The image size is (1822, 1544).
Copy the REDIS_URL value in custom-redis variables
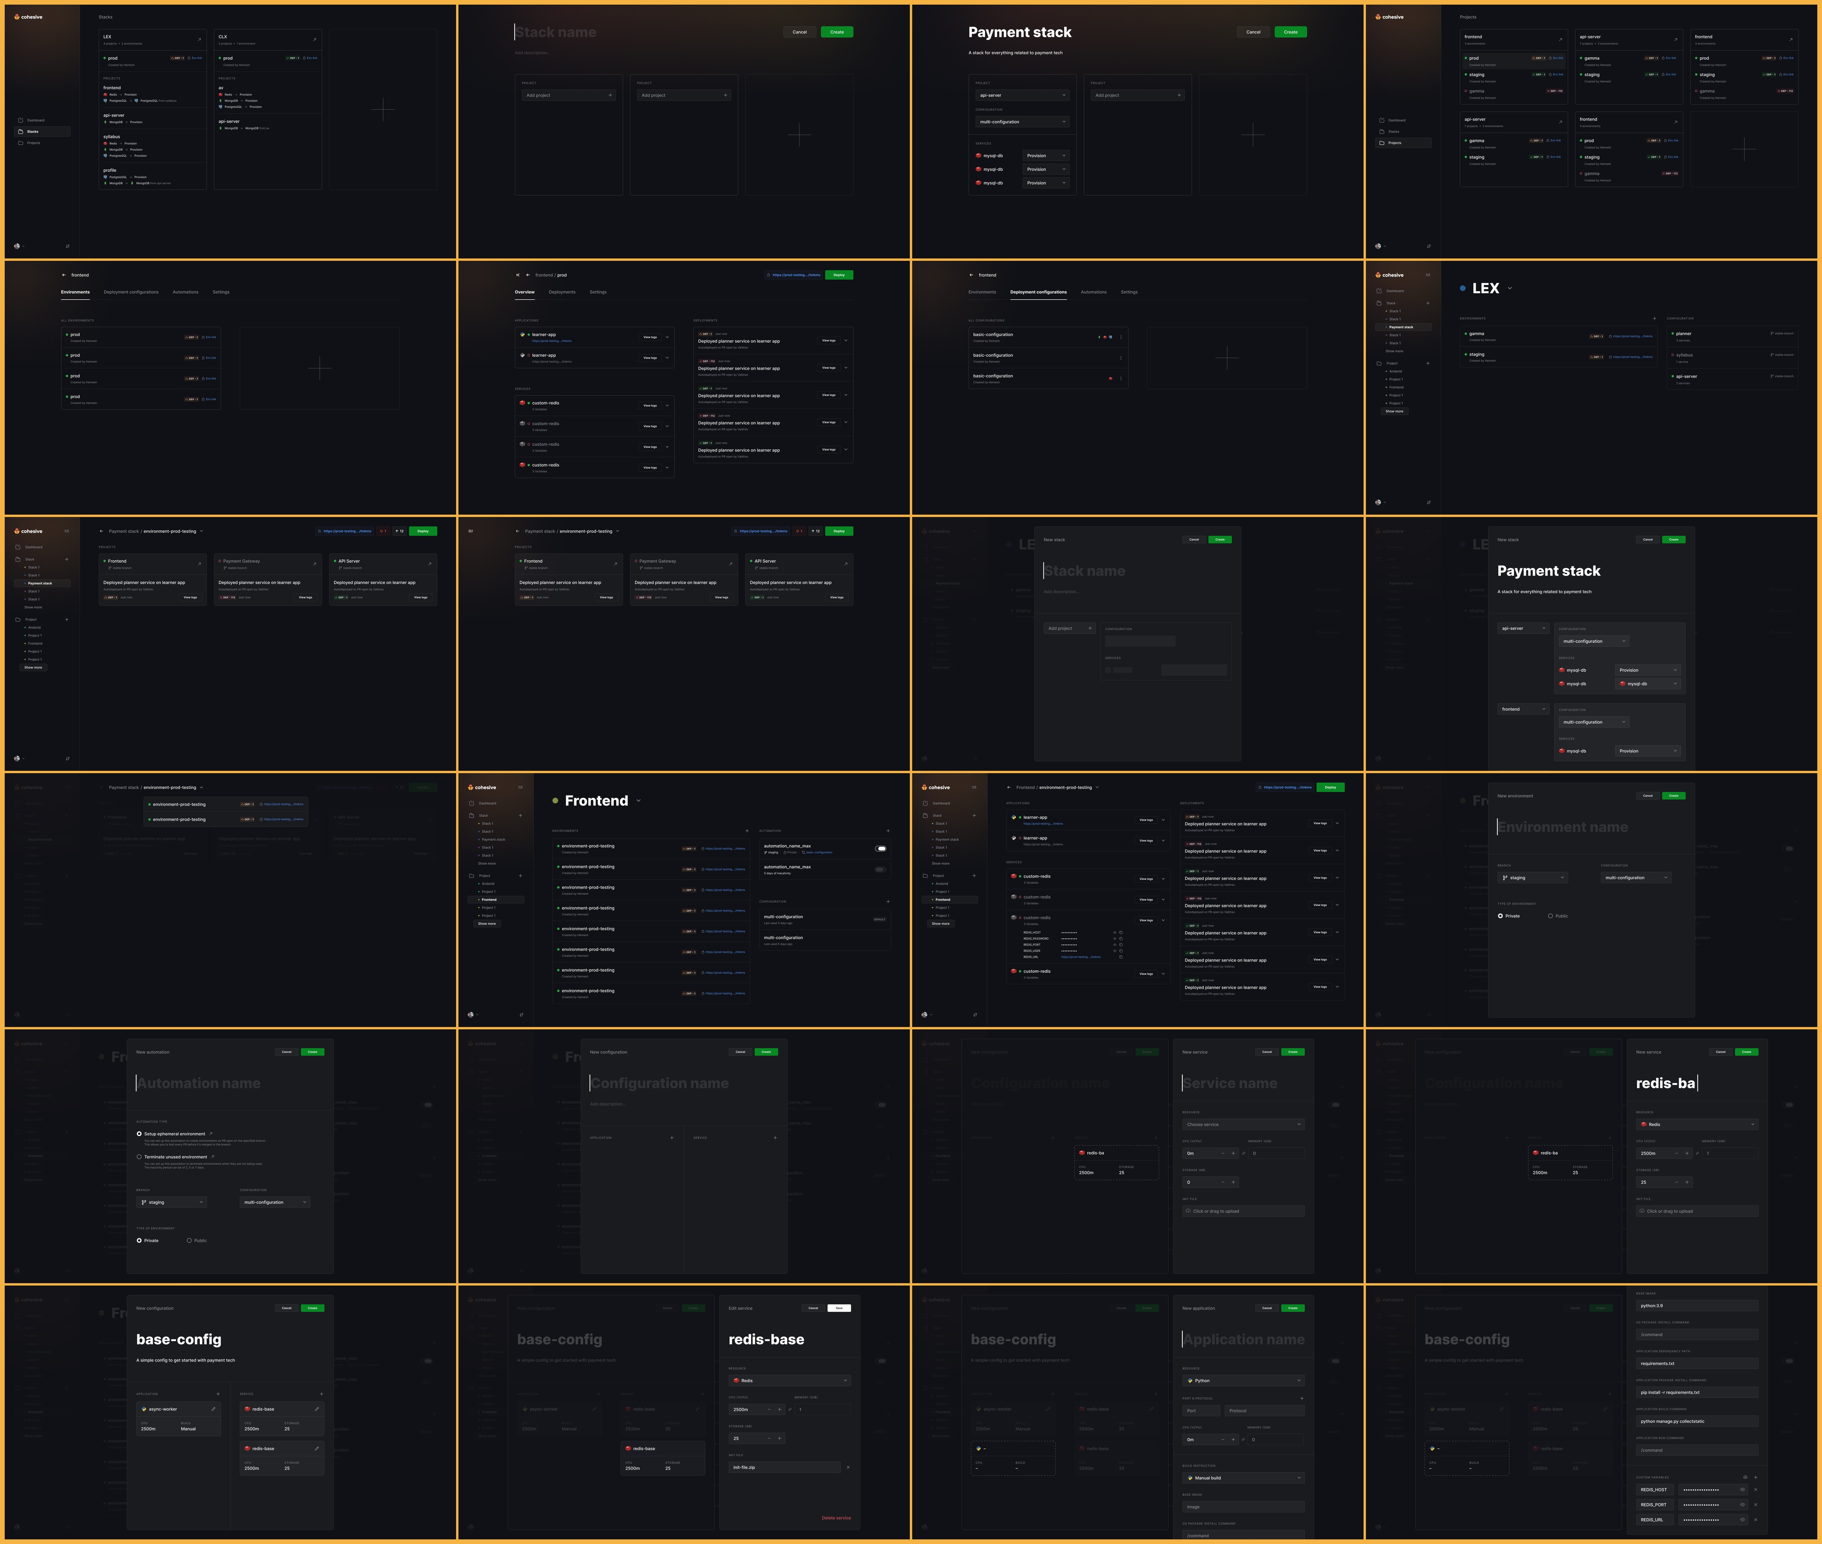[x=1121, y=957]
